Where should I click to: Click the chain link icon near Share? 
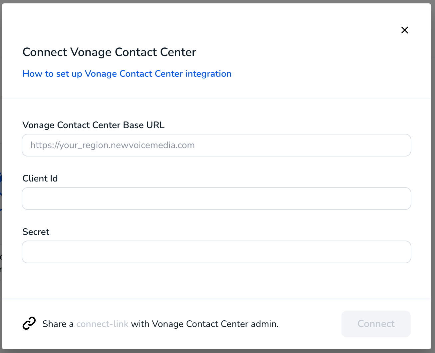29,324
